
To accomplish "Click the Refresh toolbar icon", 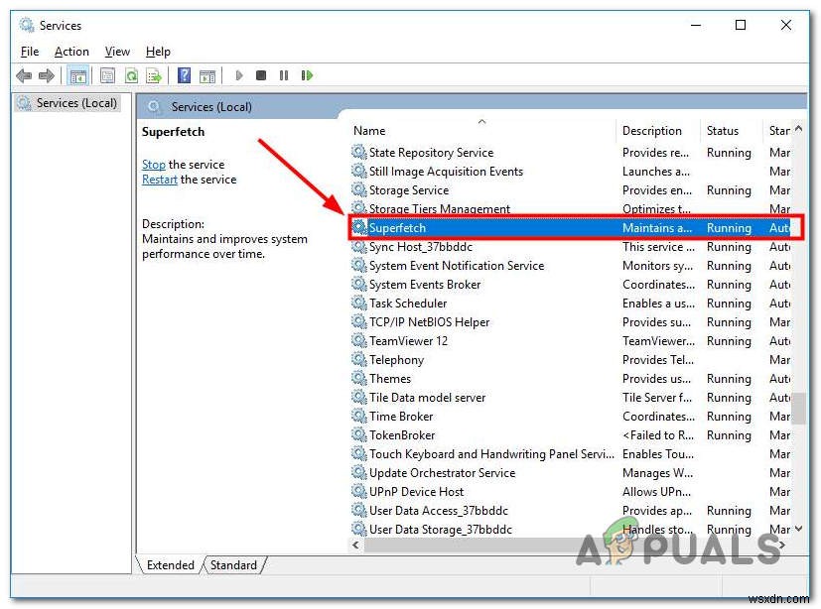I will point(131,75).
